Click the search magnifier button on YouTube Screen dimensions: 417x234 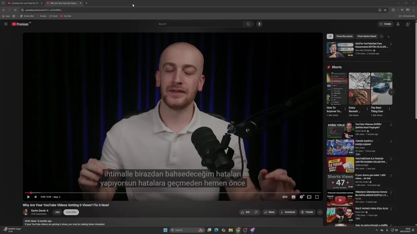click(x=248, y=24)
